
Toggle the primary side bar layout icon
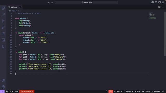153,2
